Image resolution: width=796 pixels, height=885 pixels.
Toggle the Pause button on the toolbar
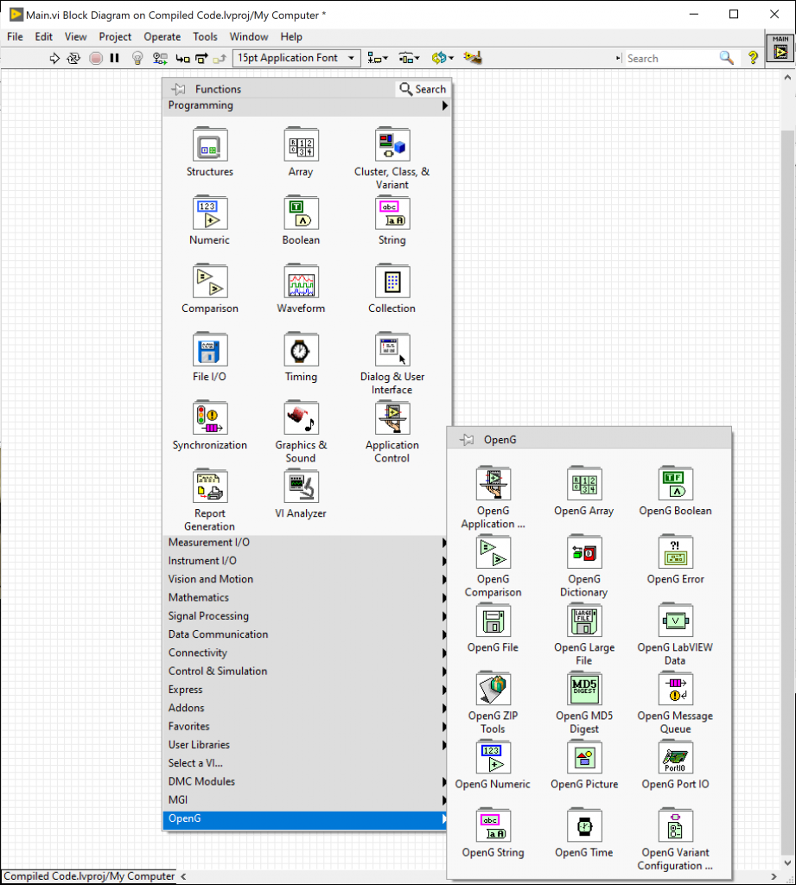[x=115, y=58]
